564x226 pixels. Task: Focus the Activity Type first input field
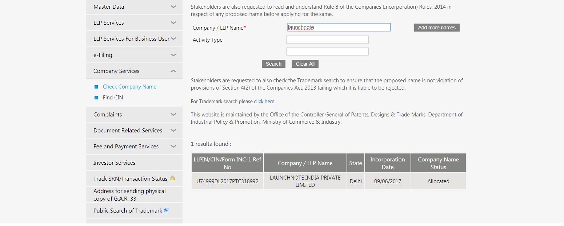pos(327,40)
